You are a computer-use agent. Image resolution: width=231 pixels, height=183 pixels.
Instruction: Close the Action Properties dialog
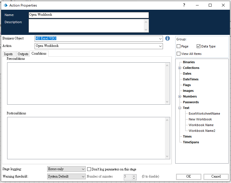223,5
